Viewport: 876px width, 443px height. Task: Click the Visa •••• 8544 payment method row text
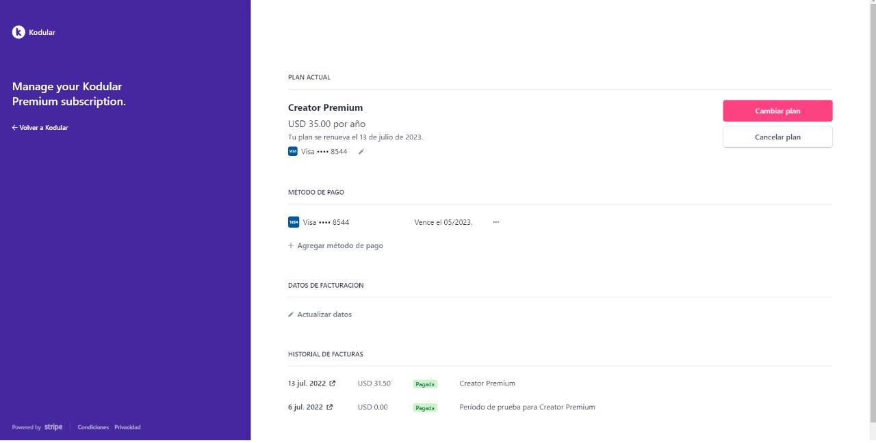pos(326,222)
